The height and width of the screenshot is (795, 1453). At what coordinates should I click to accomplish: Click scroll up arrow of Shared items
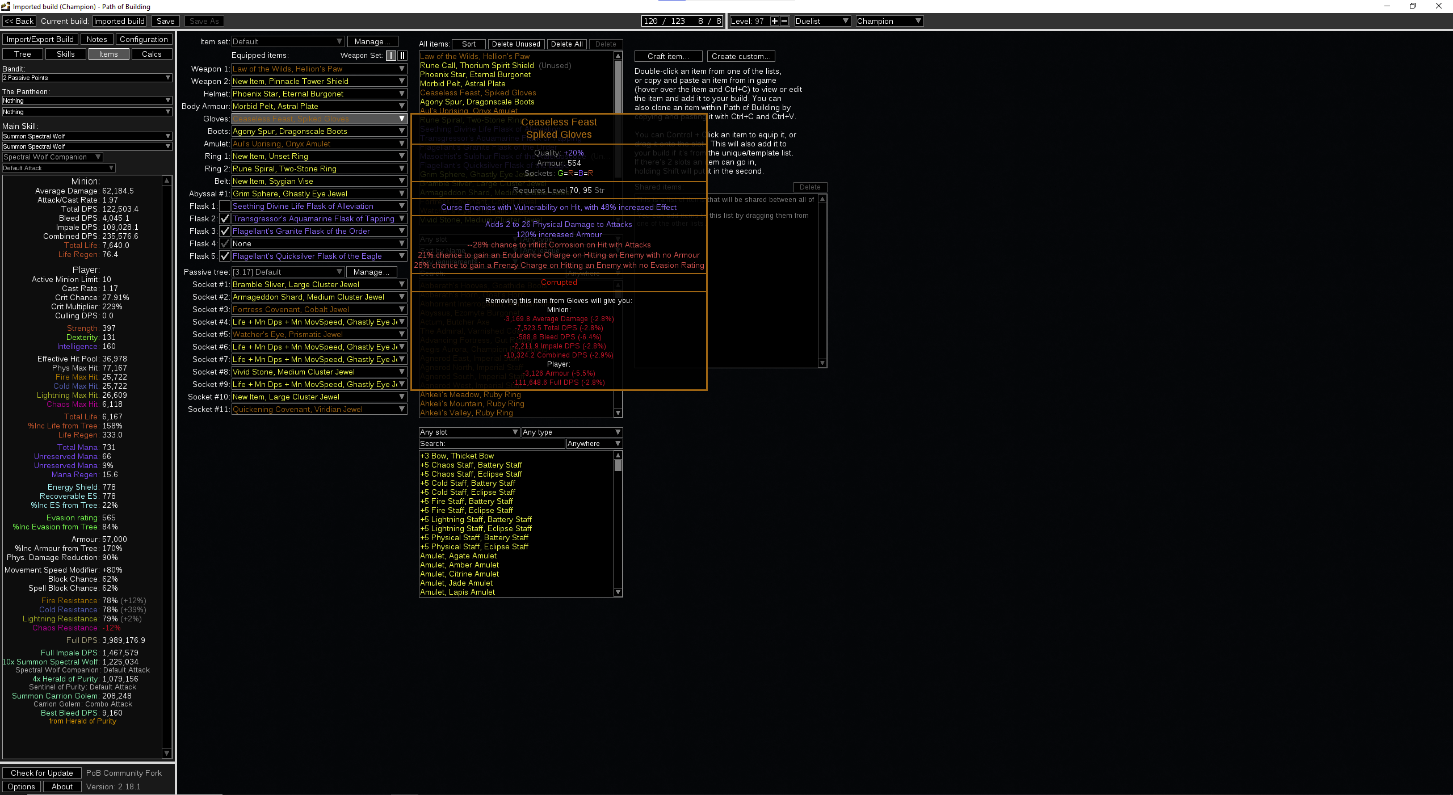pos(822,199)
